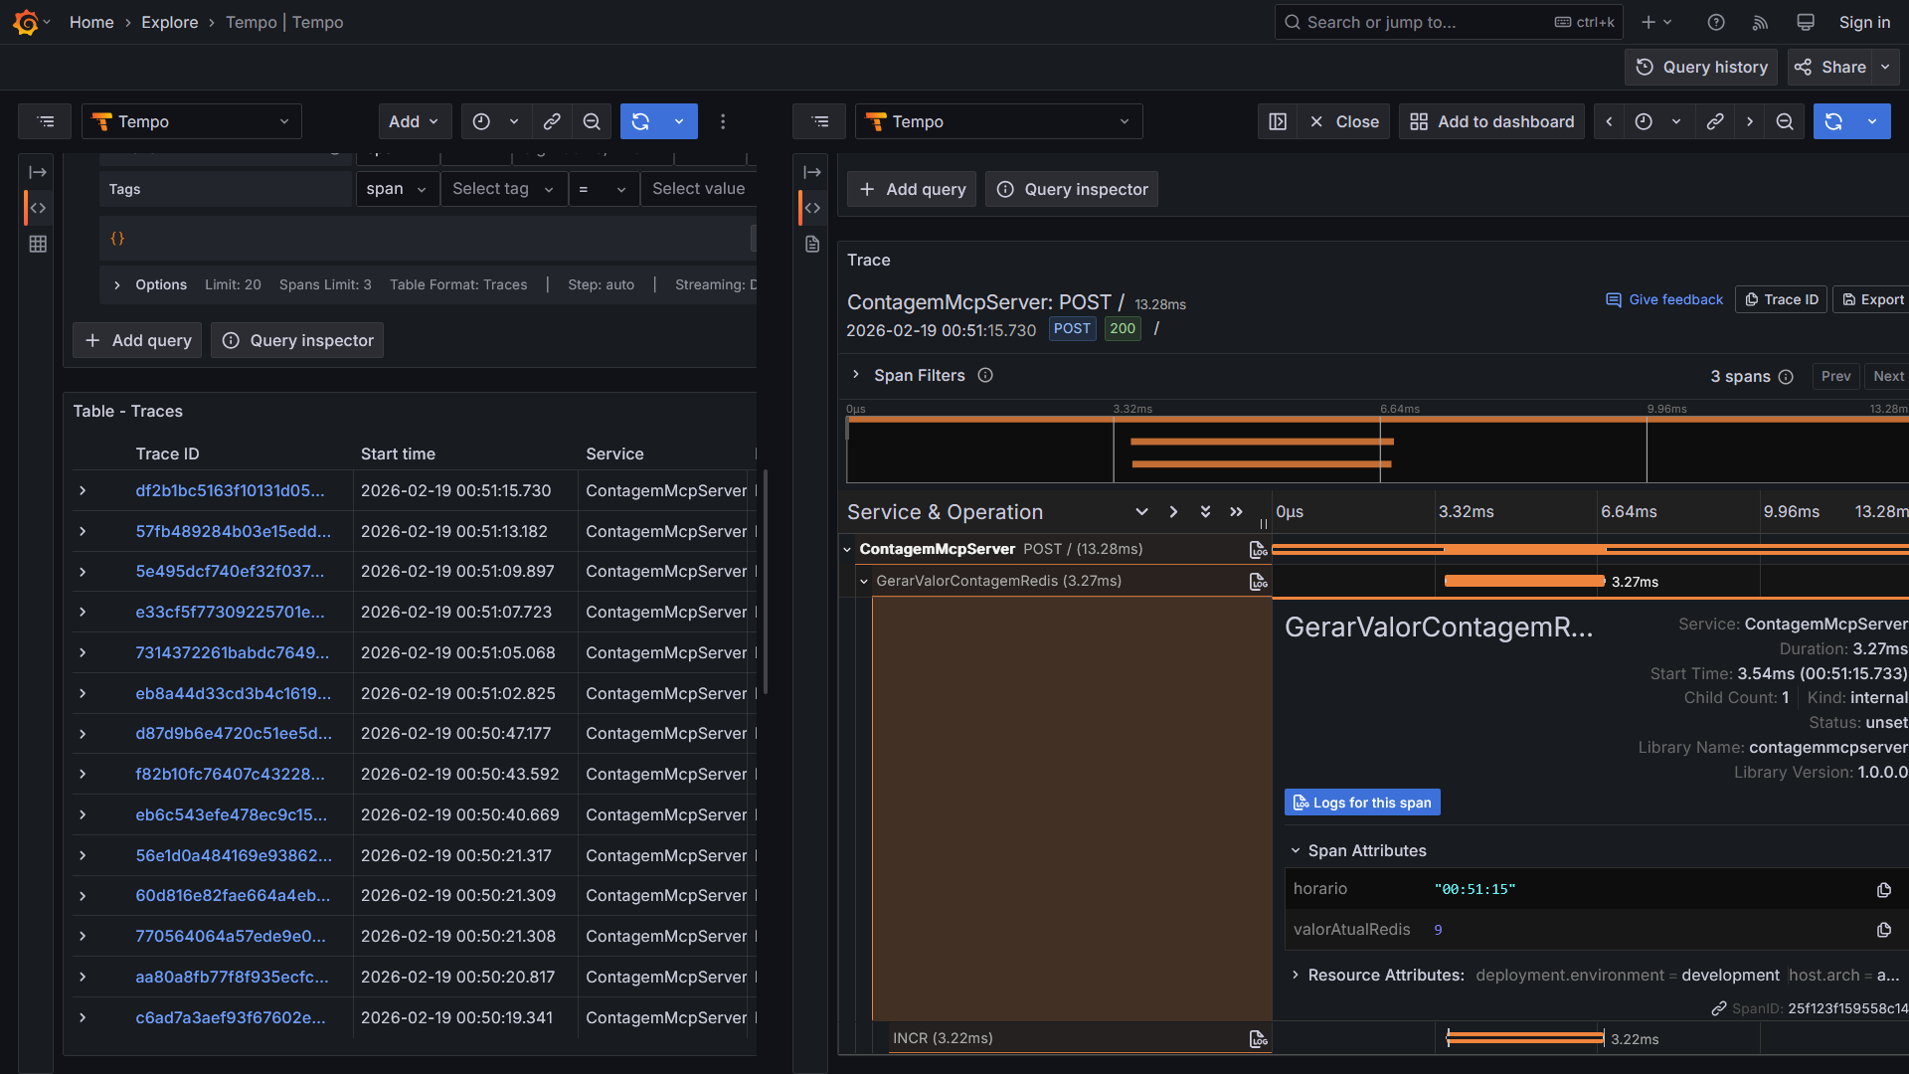Viewport: 1909px width, 1074px height.
Task: Click Give feedback link
Action: pyautogui.click(x=1664, y=300)
